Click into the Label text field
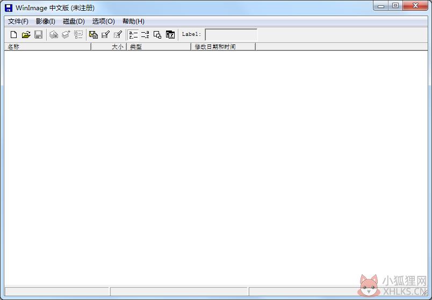The height and width of the screenshot is (300, 432). pos(231,35)
